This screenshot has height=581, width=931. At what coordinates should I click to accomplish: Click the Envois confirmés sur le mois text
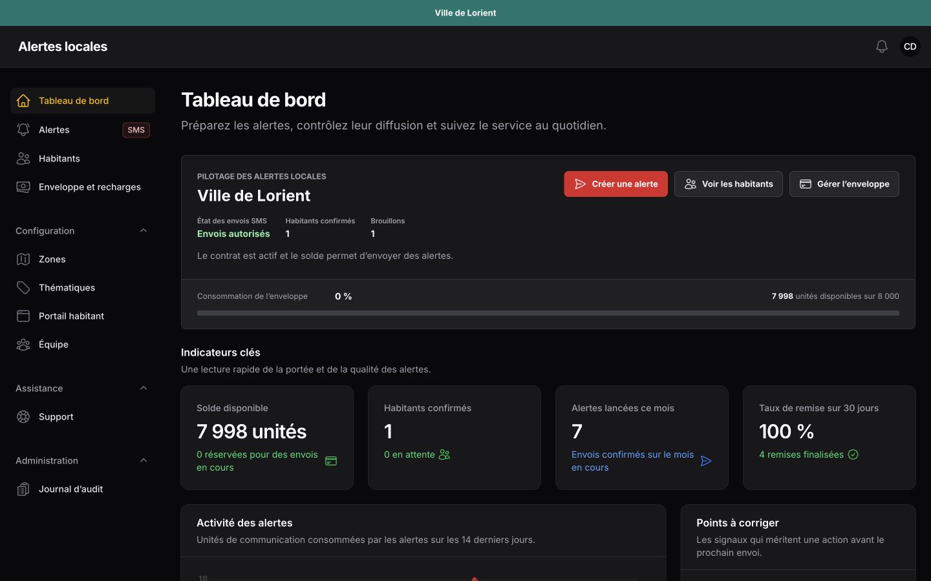[x=632, y=461]
